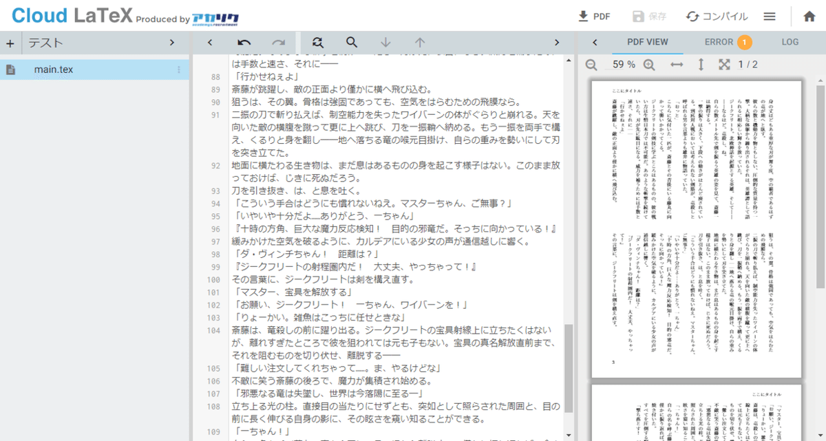Go to the home icon
The width and height of the screenshot is (826, 441).
[x=809, y=17]
